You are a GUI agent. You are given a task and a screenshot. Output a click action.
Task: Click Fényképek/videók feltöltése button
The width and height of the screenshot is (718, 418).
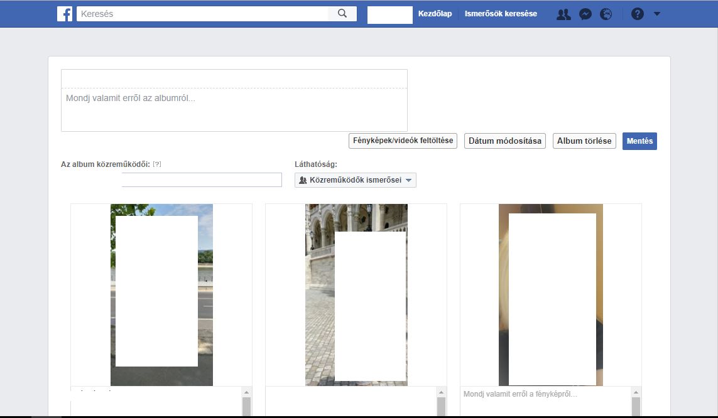click(x=403, y=141)
